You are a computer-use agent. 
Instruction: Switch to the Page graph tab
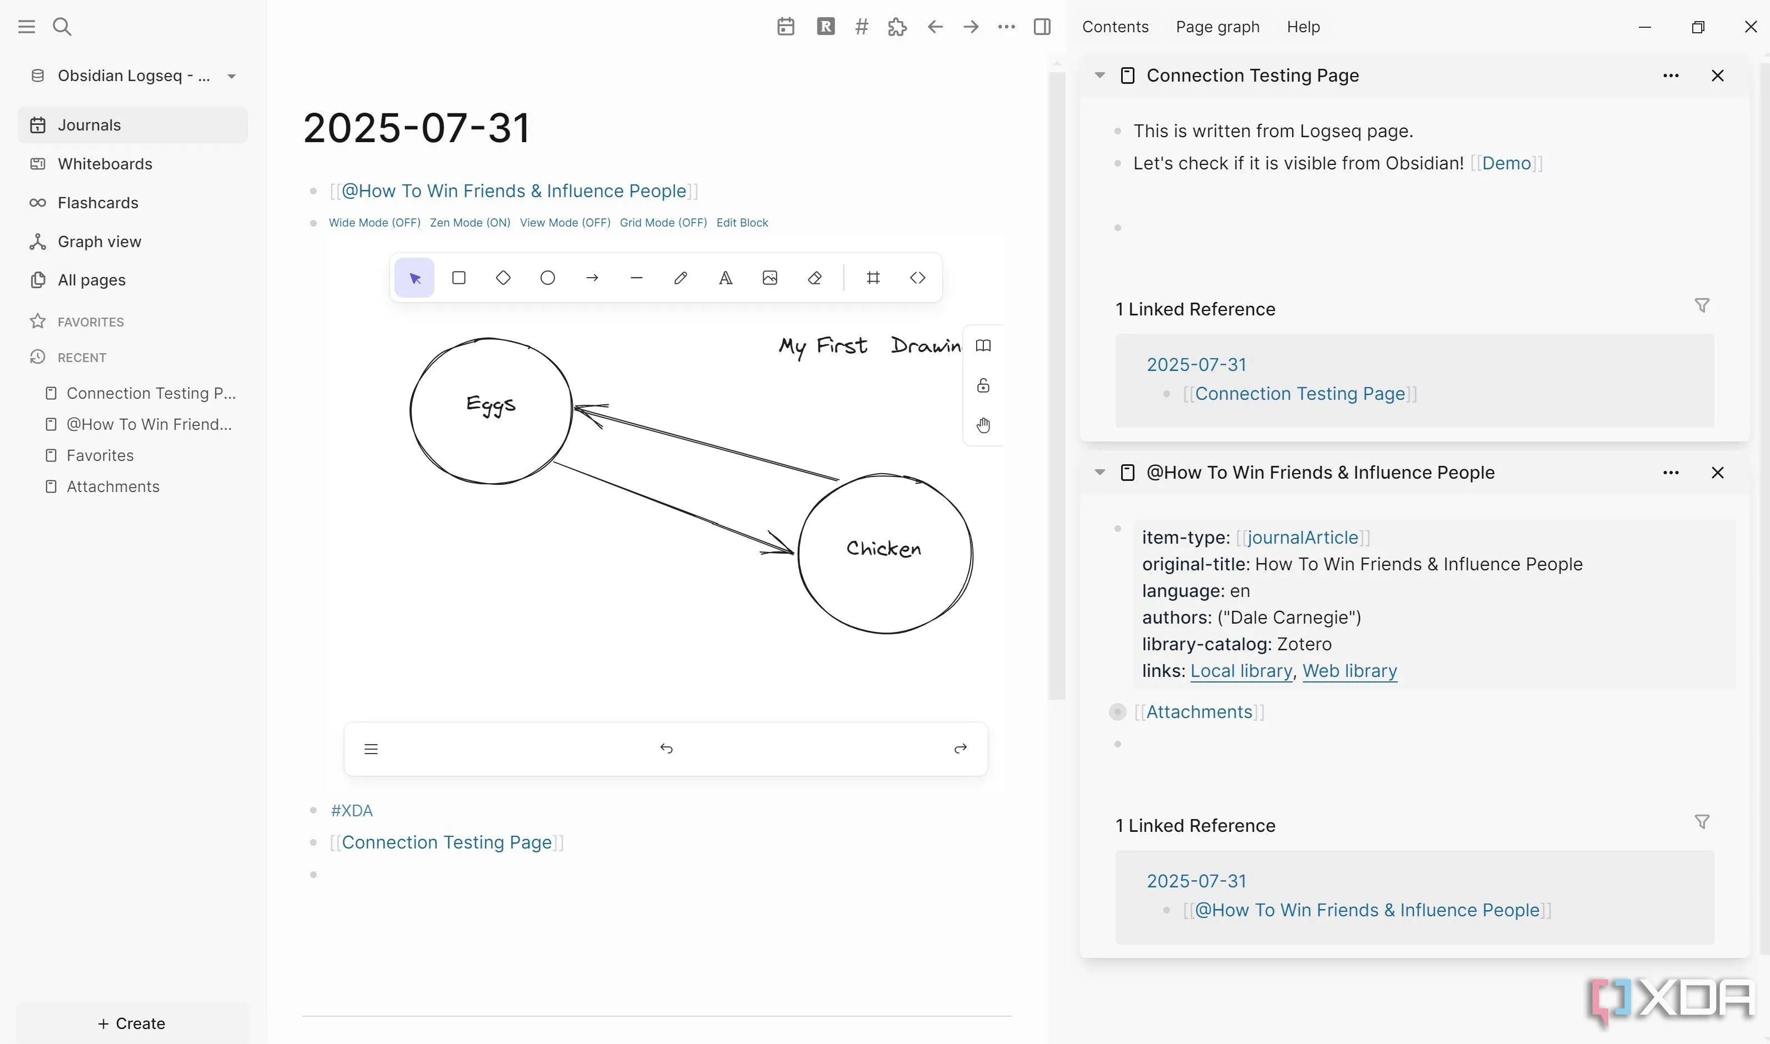1218,27
